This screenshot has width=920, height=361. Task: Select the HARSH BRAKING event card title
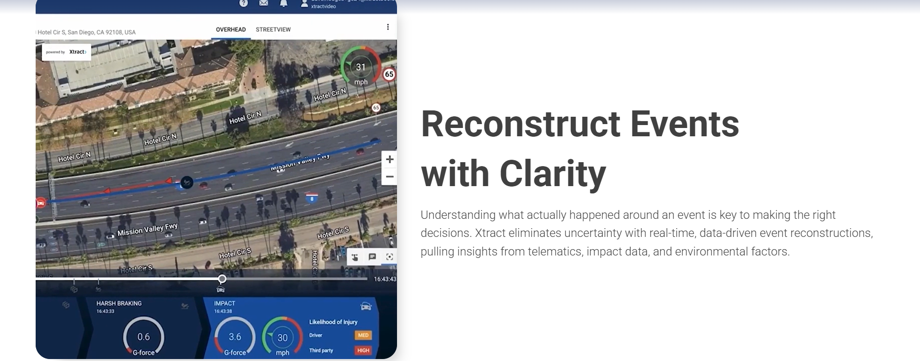[x=119, y=303]
